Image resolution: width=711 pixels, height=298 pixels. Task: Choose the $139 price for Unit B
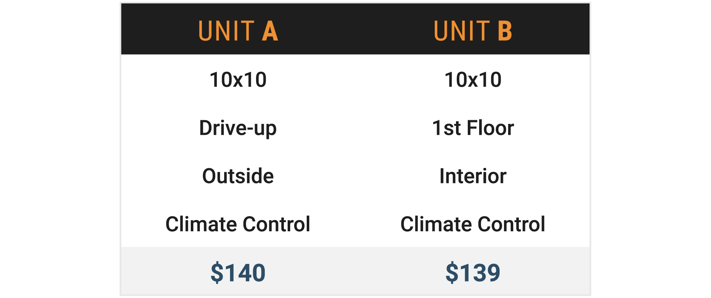pos(473,273)
